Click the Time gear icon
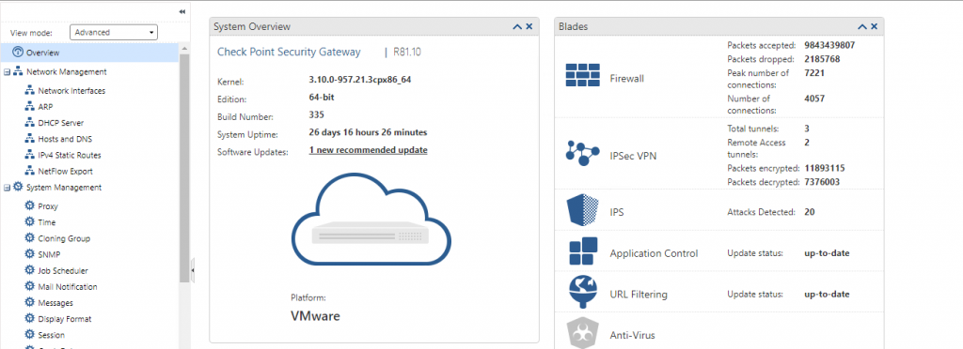Screen dimensions: 963x349 [29, 222]
